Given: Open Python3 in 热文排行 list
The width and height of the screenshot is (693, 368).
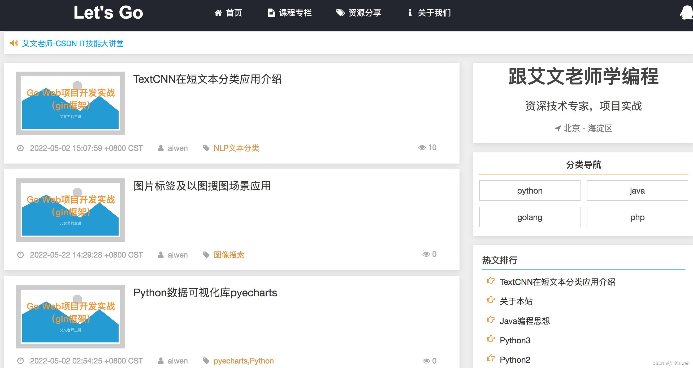Looking at the screenshot, I should (515, 340).
